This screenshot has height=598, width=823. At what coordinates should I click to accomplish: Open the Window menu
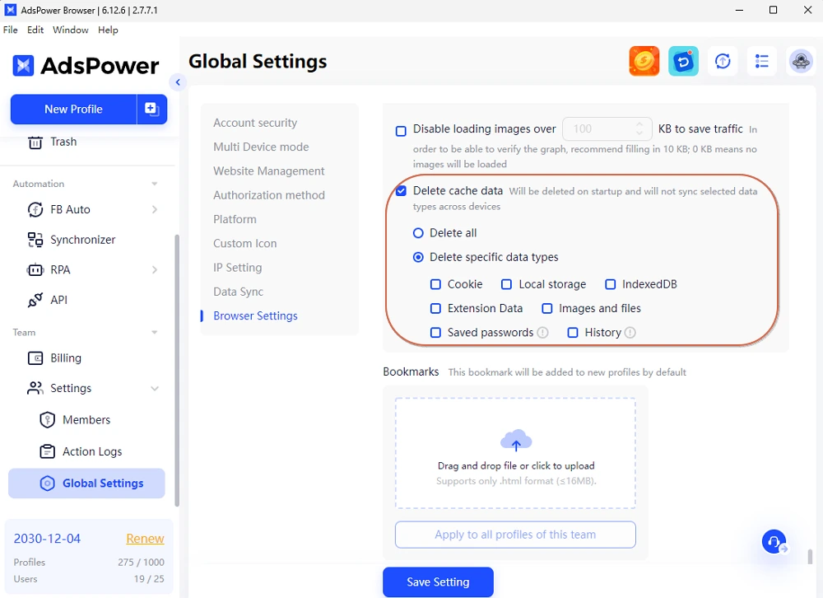70,30
